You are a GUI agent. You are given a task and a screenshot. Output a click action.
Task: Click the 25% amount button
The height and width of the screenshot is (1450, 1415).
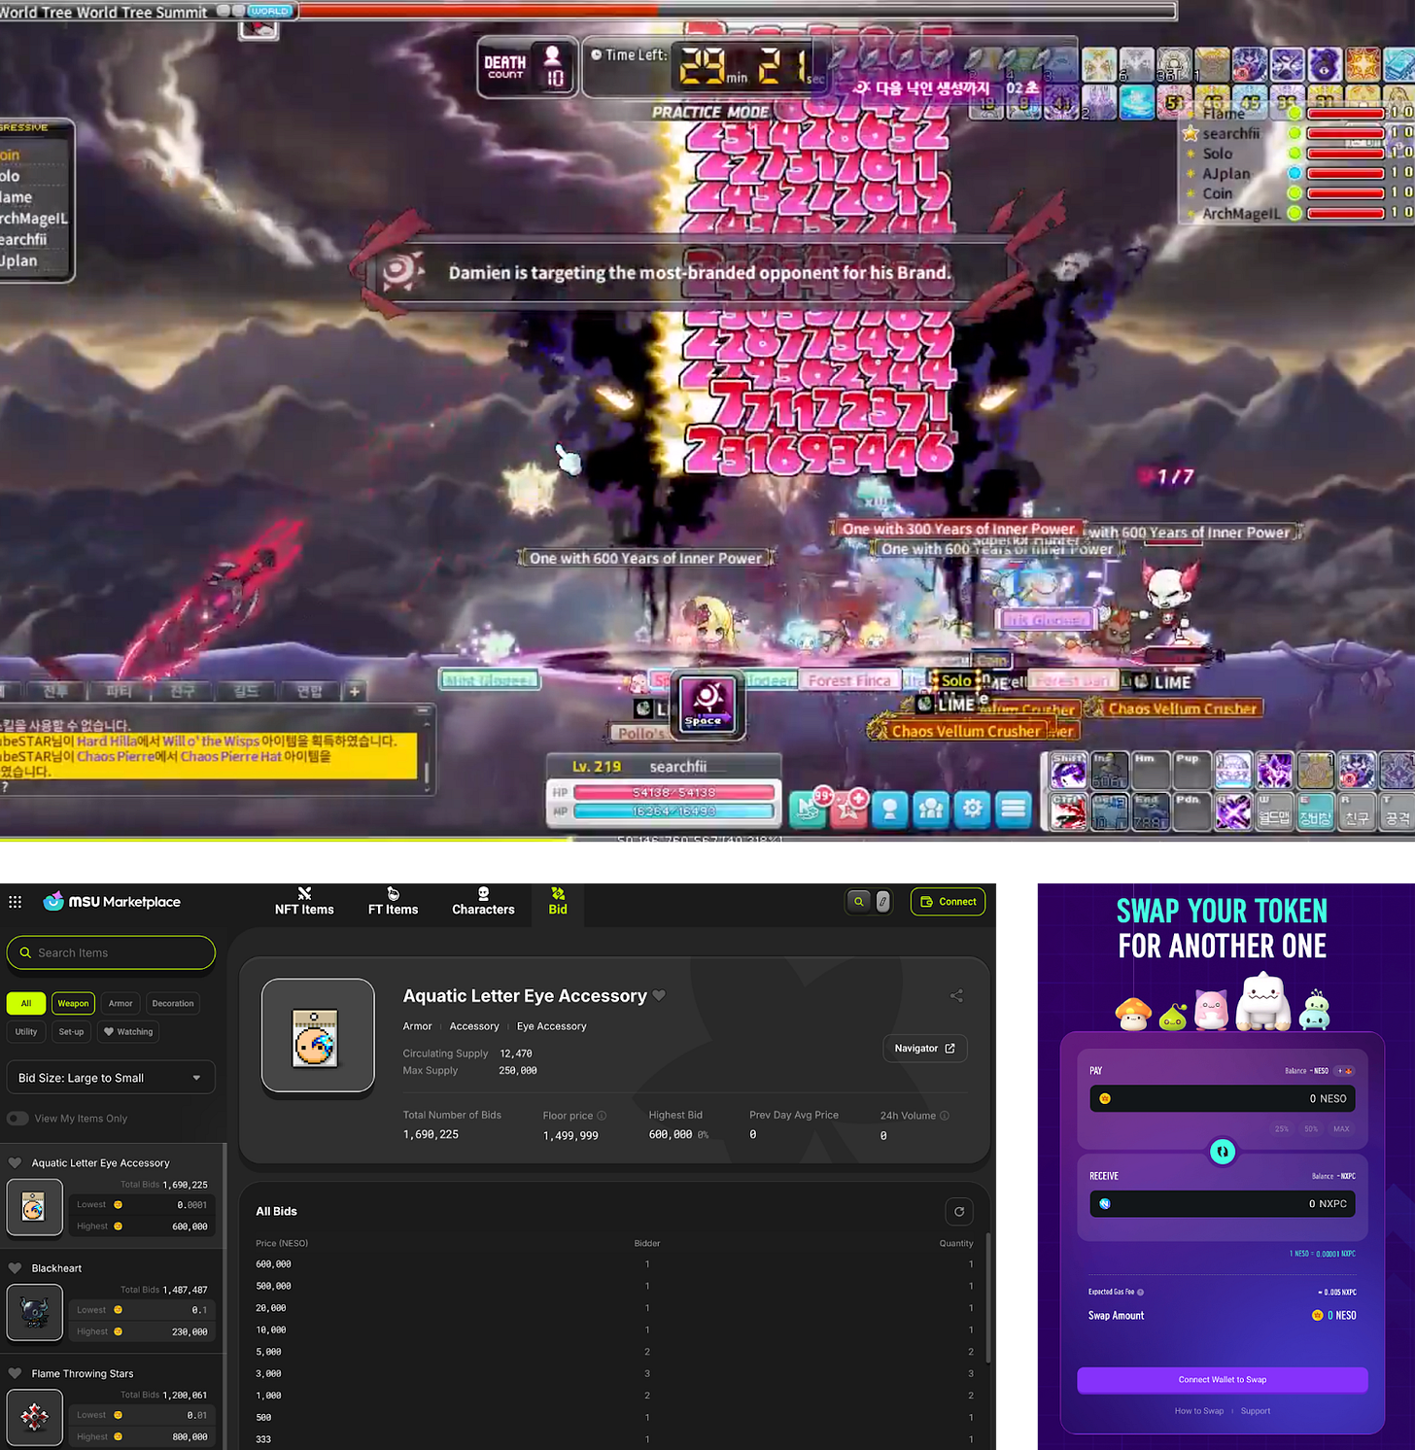(1282, 1129)
